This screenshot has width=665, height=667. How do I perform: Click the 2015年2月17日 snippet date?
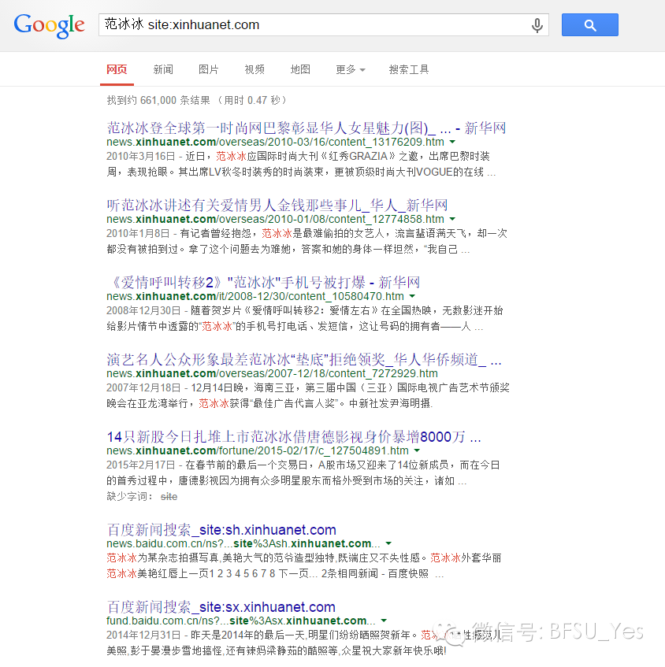(x=140, y=465)
